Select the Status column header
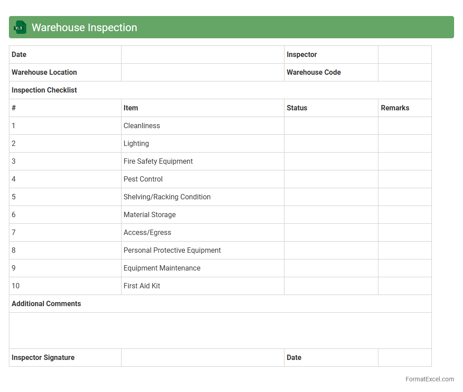The height and width of the screenshot is (392, 463). tap(297, 108)
